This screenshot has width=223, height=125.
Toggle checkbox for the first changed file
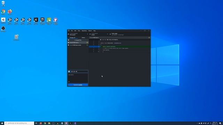point(68,42)
